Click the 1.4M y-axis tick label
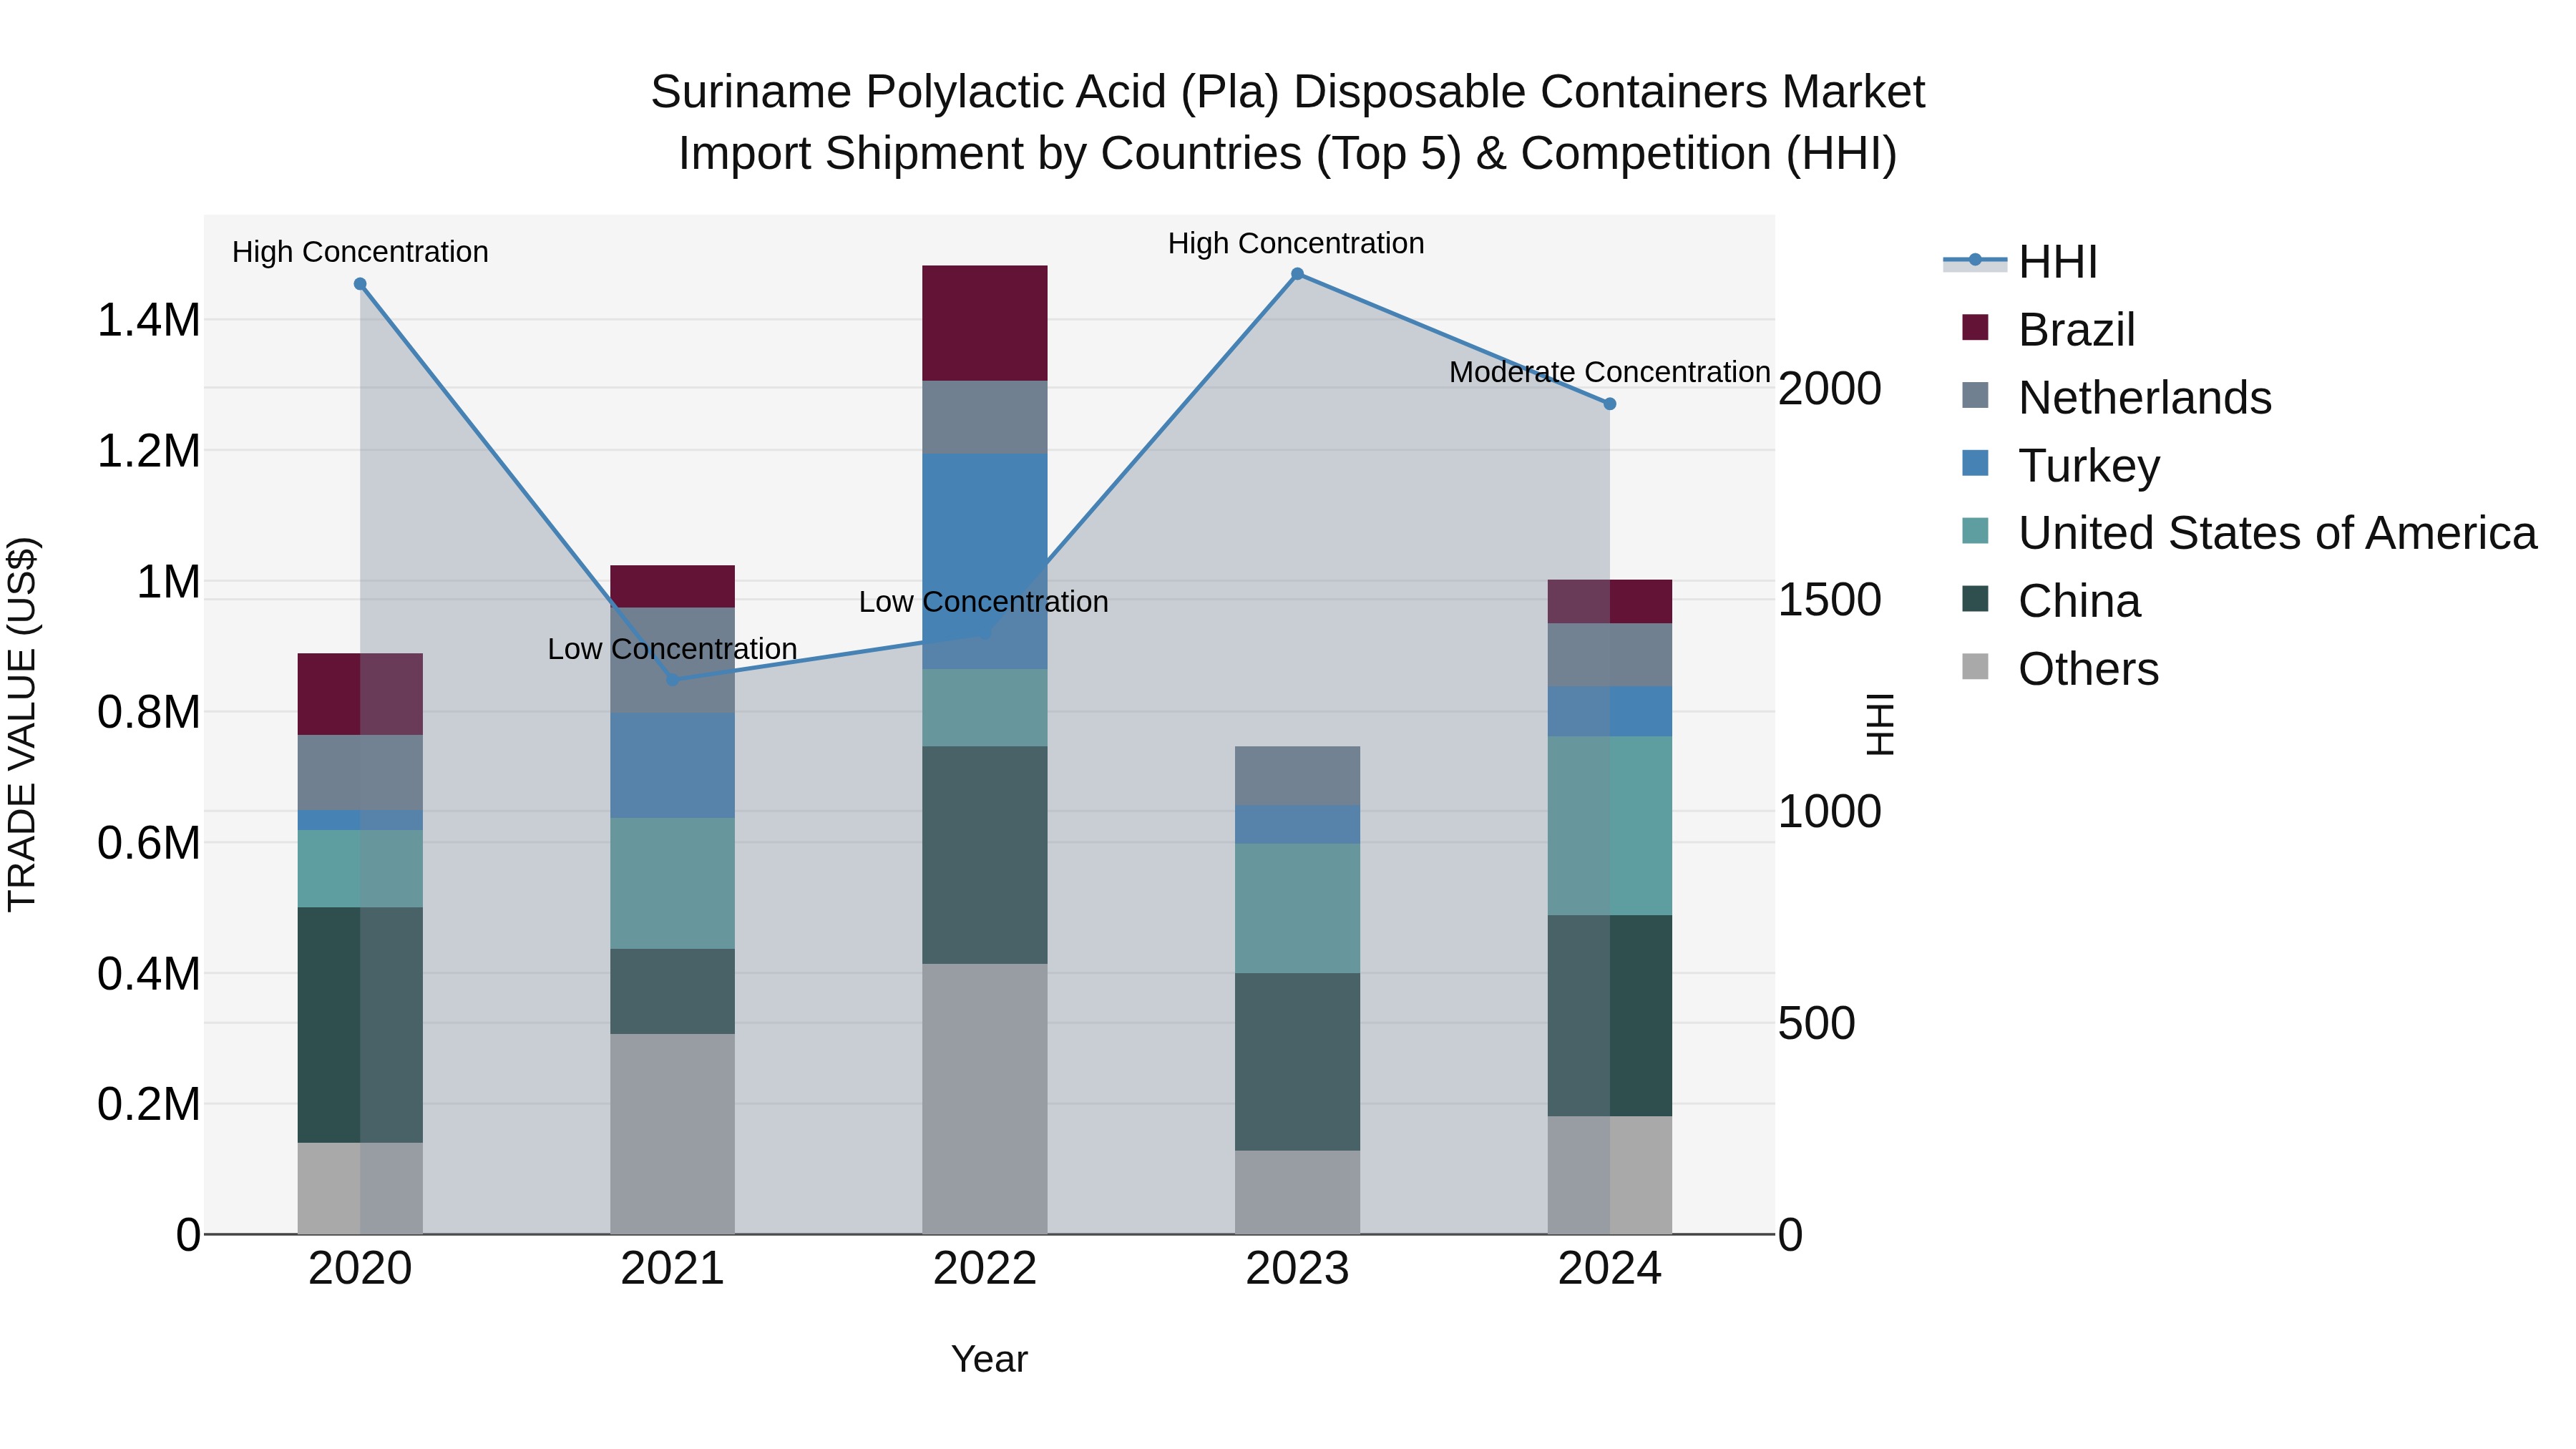The width and height of the screenshot is (2576, 1449). pos(148,321)
